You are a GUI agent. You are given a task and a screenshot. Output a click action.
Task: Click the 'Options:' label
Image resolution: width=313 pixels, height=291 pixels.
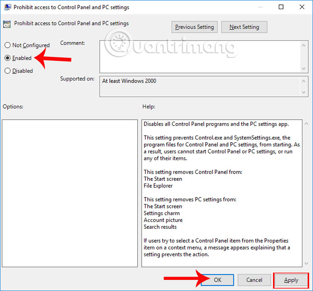[13, 107]
